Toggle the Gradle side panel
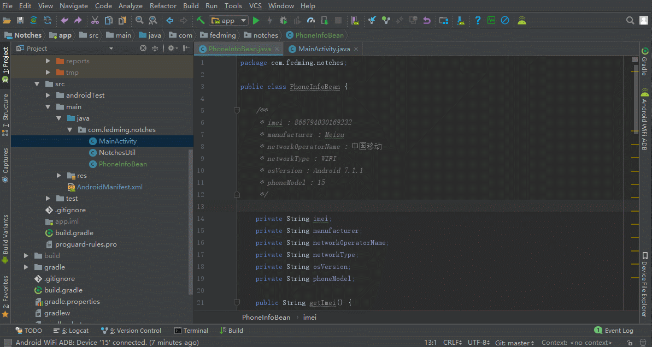 tap(645, 62)
